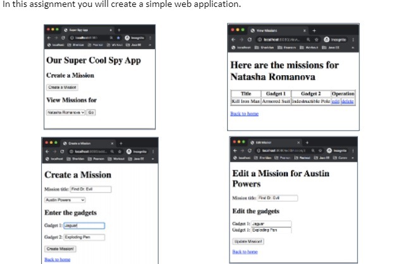Viewport: 413px width, 264px height.
Task: Click back arrow in Create a Mission browser
Action: pyautogui.click(x=47, y=152)
